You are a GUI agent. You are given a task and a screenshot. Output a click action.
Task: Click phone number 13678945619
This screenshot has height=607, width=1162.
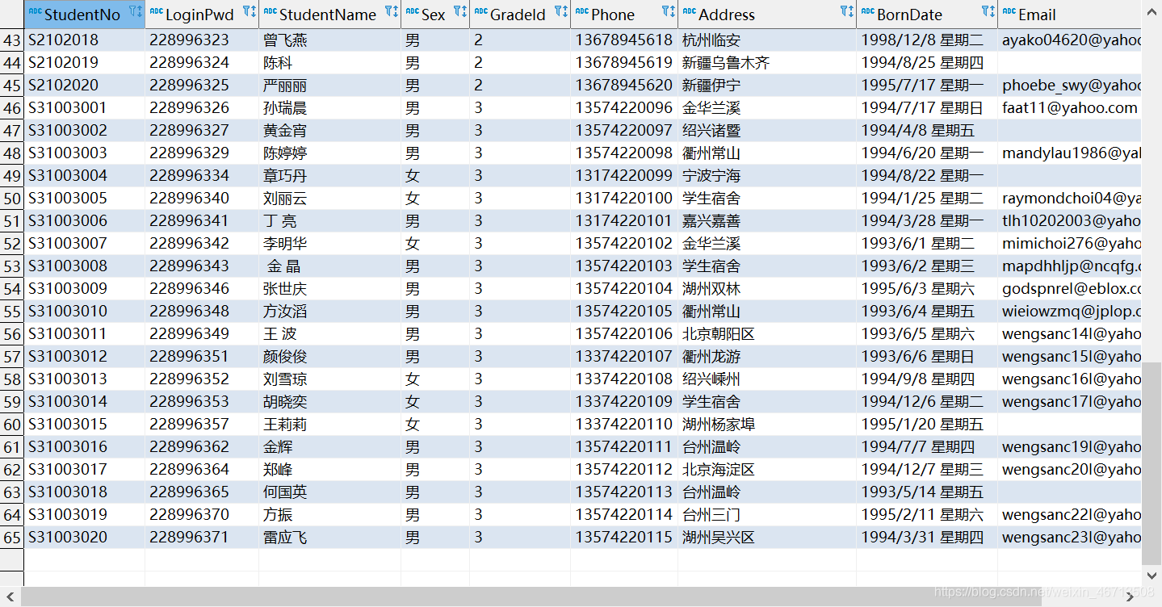click(x=623, y=62)
